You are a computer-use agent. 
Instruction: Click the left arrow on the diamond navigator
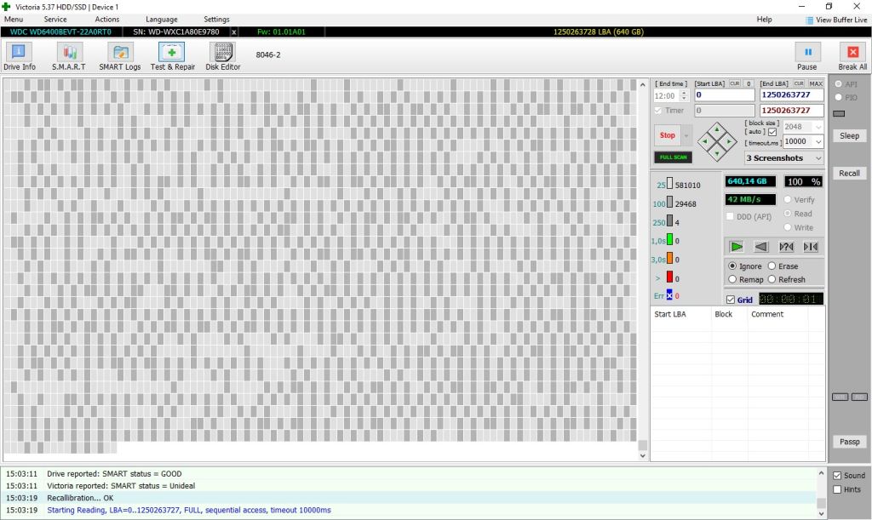(x=705, y=141)
